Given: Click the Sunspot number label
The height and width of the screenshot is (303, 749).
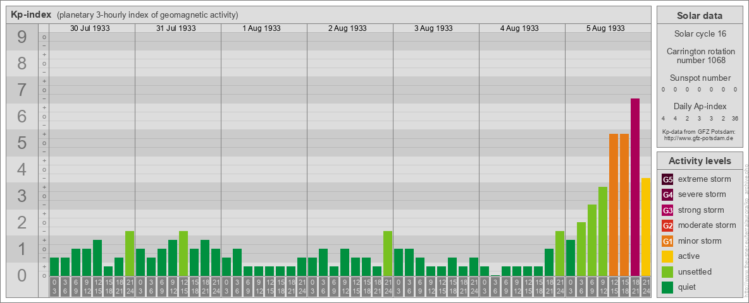Looking at the screenshot, I should pos(699,78).
